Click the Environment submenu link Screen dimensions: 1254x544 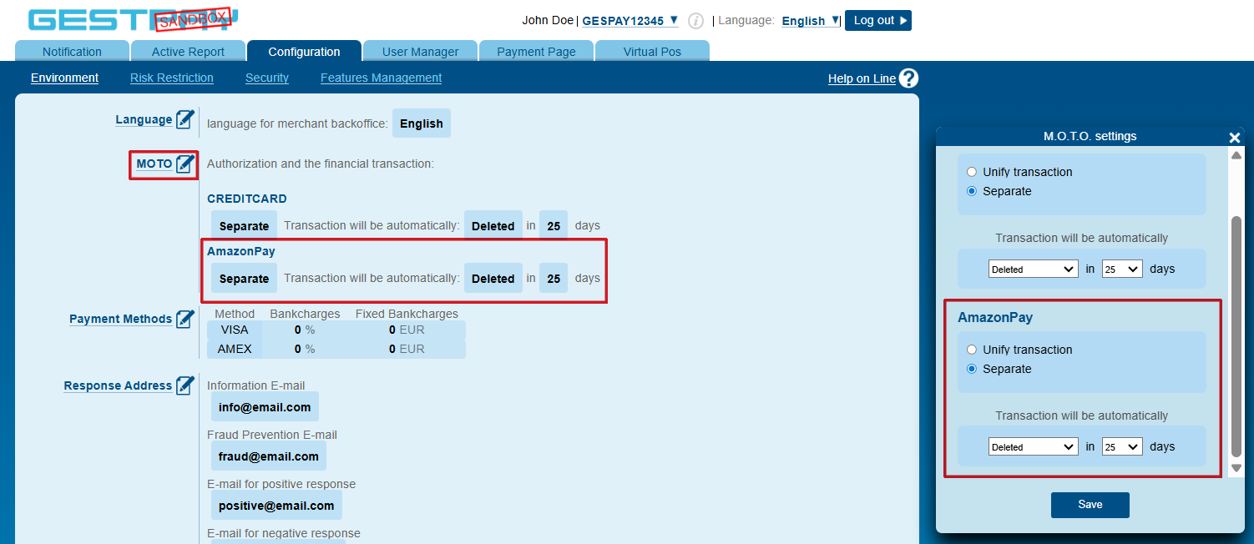pyautogui.click(x=64, y=78)
